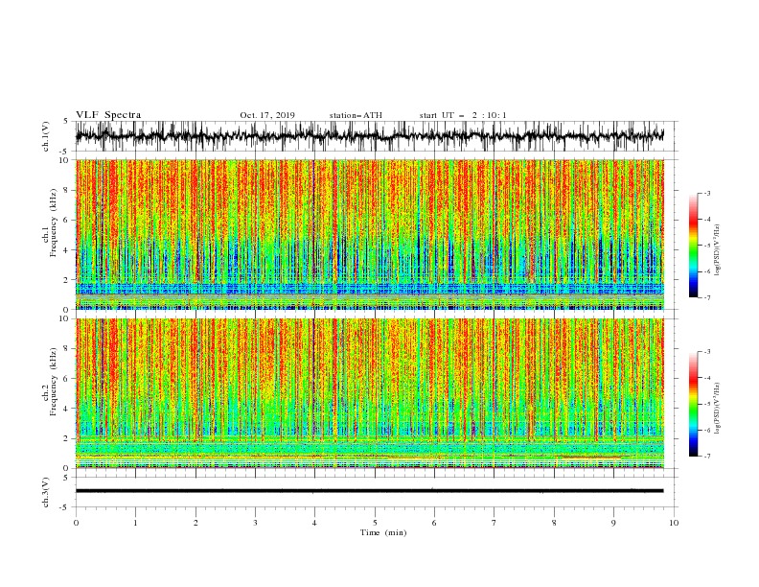This screenshot has width=759, height=587.
Task: Click ch.1 colorbar tick label '-3'
Action: click(x=706, y=193)
